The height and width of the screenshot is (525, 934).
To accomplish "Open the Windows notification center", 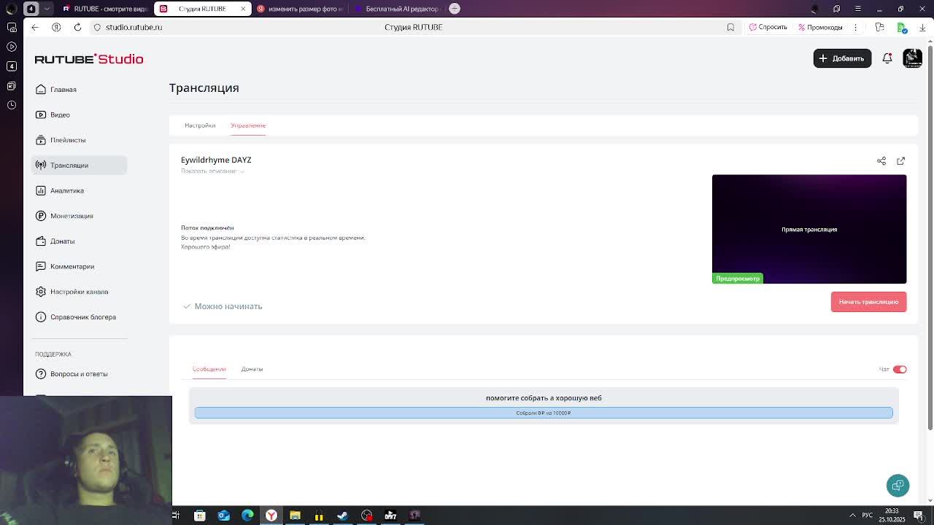I will click(x=919, y=516).
